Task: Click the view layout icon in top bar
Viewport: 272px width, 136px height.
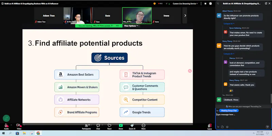Action: 205,3
